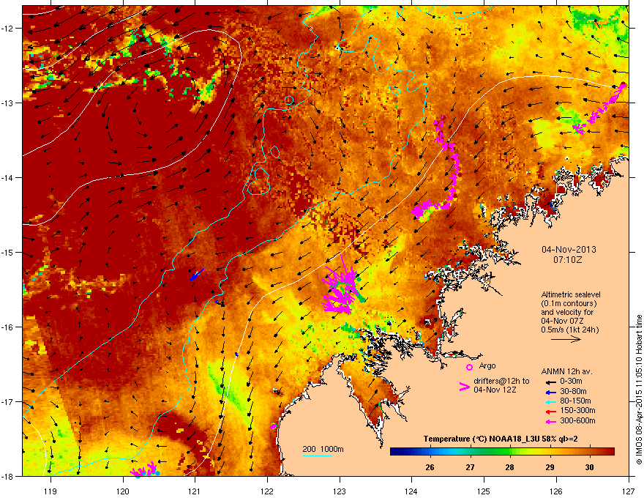
Task: Click the drifter track at the bottom near 120°E
Action: pyautogui.click(x=143, y=469)
